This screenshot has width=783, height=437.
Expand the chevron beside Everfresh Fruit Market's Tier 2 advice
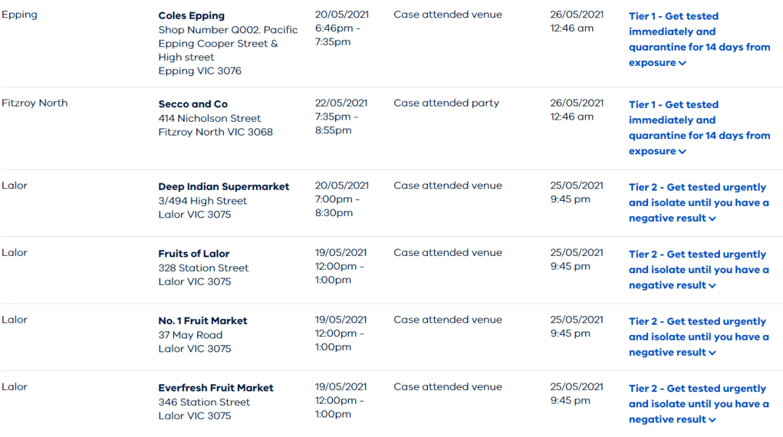coord(713,420)
